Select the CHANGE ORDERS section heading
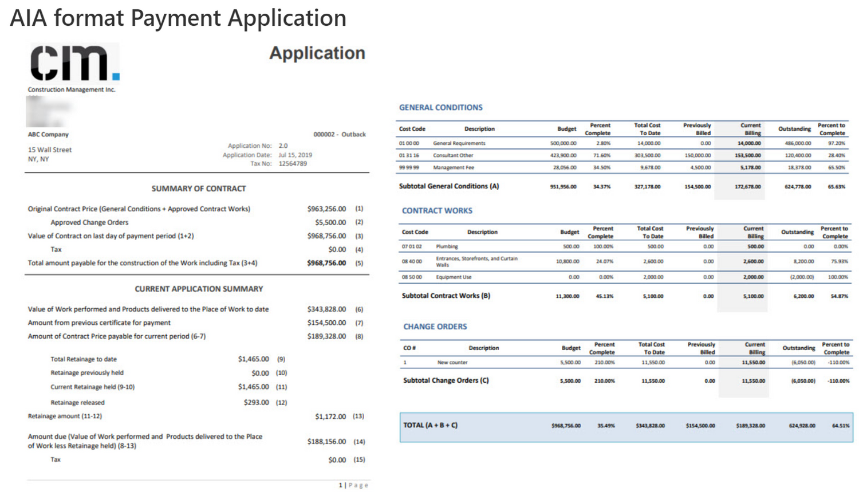 [435, 327]
